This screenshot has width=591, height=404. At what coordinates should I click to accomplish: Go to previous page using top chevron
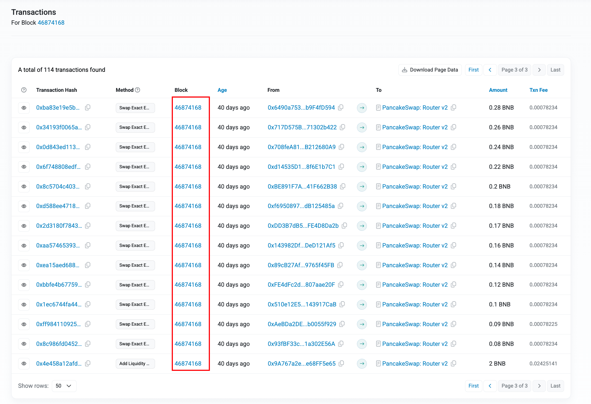(490, 70)
